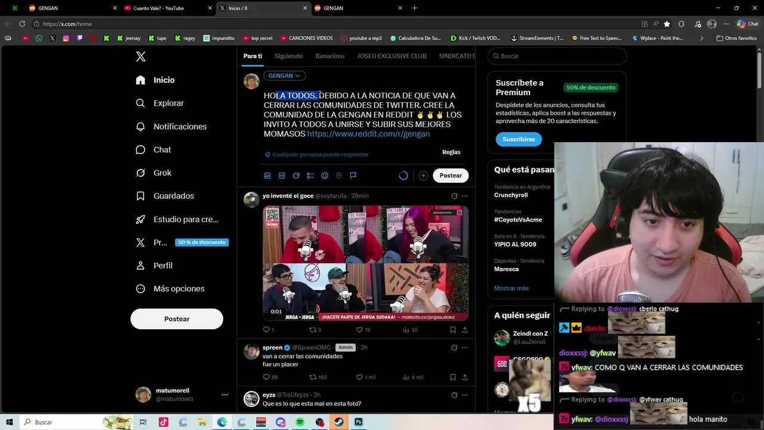Image resolution: width=764 pixels, height=430 pixels.
Task: Open Notificaciones in the sidebar
Action: pos(171,127)
